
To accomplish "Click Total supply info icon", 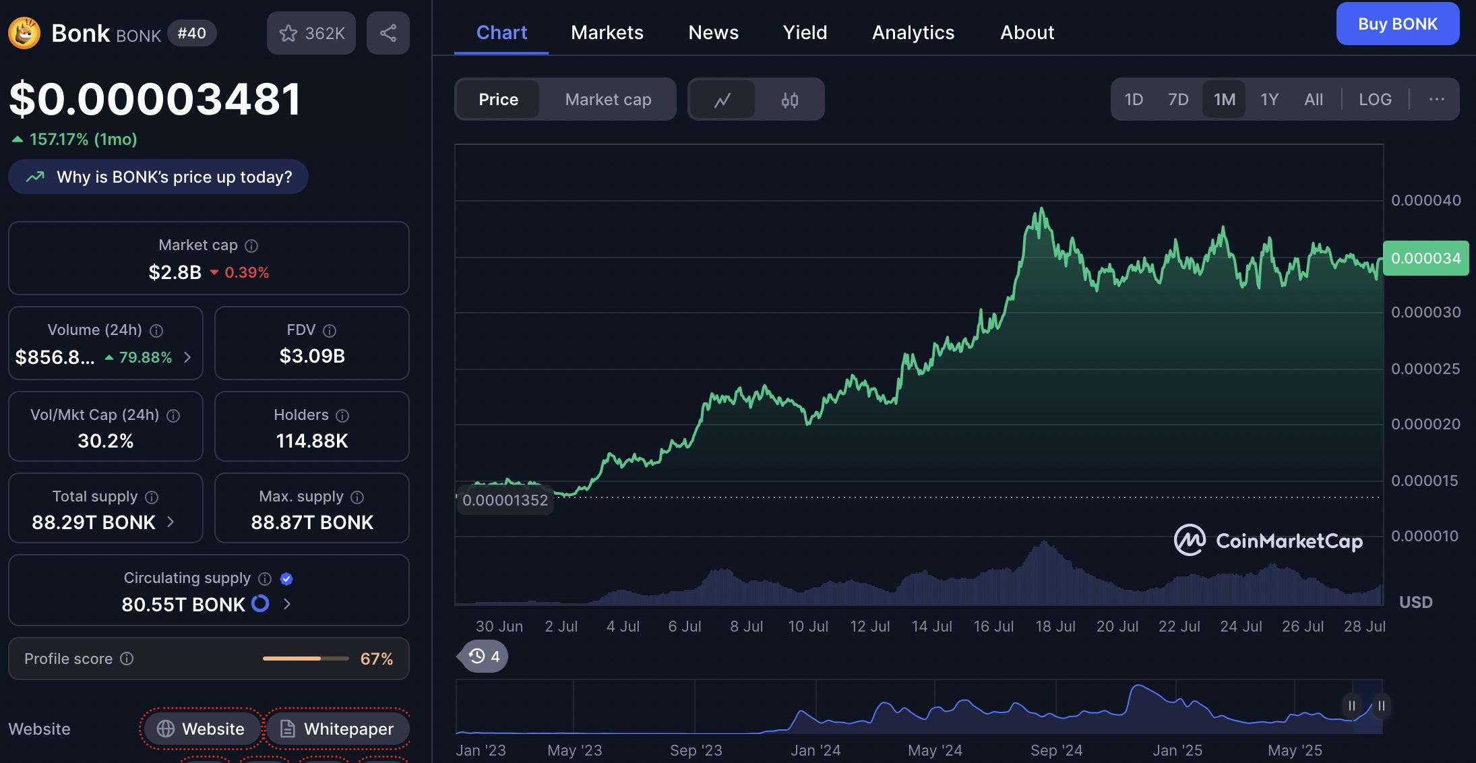I will 152,497.
